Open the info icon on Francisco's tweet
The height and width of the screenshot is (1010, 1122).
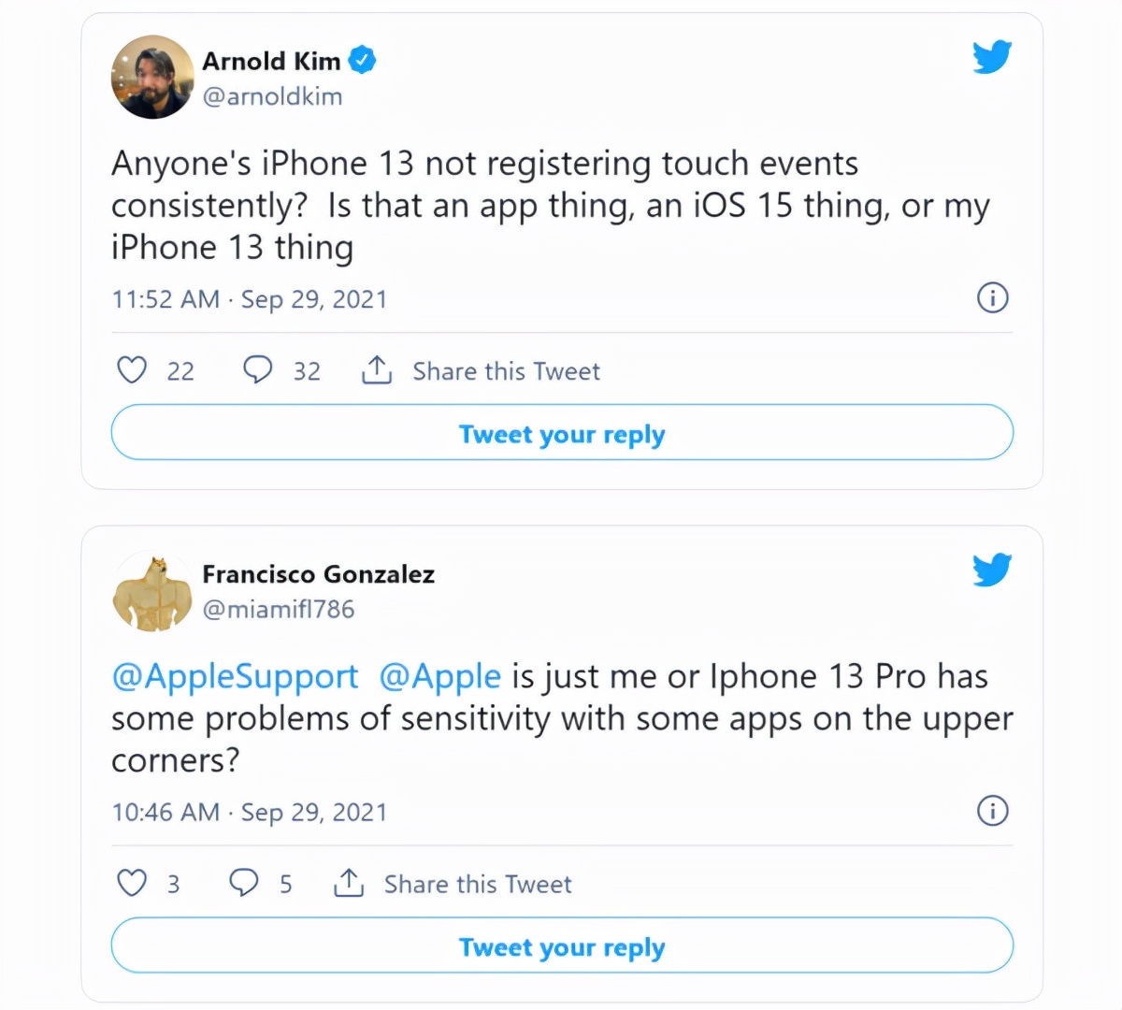[x=993, y=811]
